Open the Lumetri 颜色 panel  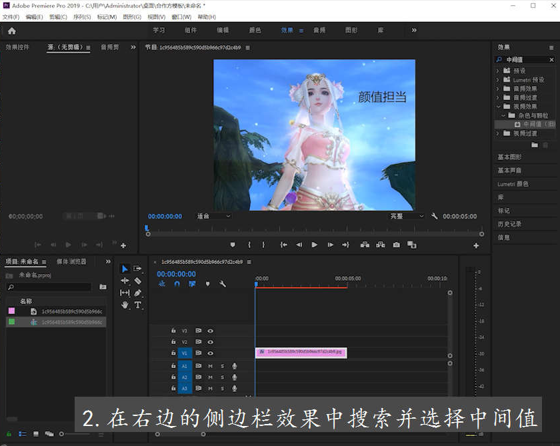tap(513, 184)
